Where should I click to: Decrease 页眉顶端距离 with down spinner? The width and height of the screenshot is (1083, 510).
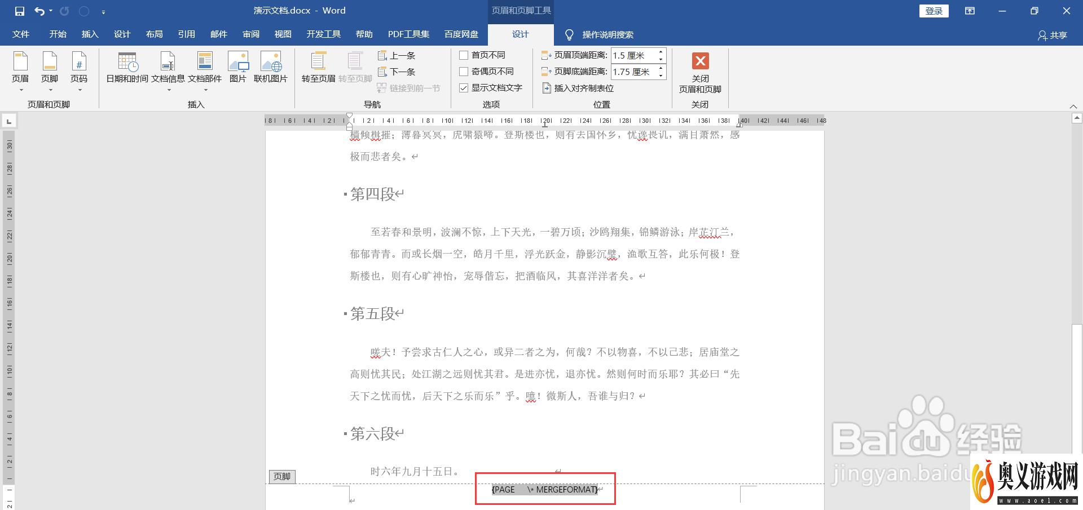click(661, 59)
